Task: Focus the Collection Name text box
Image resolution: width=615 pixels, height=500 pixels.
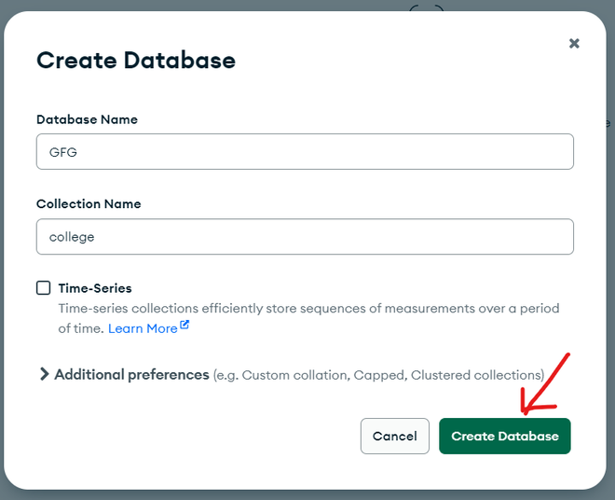Action: [x=305, y=237]
